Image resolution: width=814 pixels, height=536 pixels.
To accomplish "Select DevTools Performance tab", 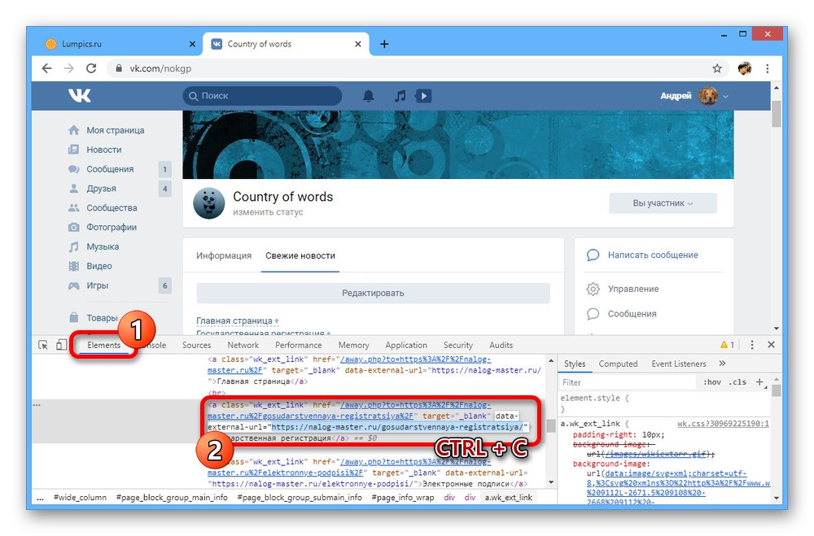I will tap(299, 345).
